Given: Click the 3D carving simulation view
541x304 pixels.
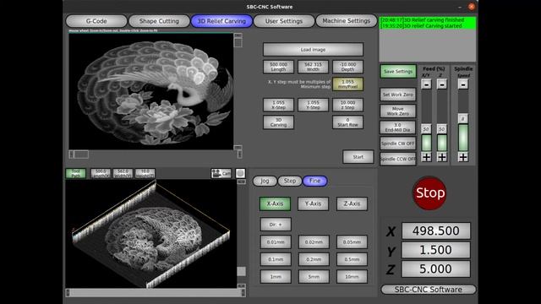Looking at the screenshot, I should (151, 234).
